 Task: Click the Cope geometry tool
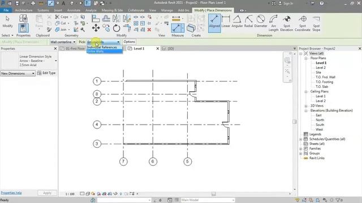tap(62, 17)
